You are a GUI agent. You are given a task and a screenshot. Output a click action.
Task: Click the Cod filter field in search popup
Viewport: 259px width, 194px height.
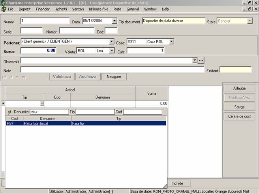tap(143, 112)
